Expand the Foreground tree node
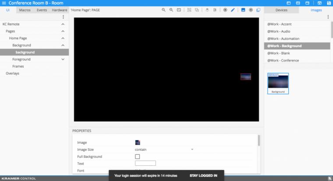Image resolution: width=333 pixels, height=181 pixels. 63,59
